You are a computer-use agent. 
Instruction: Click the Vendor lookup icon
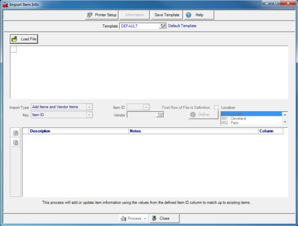160,115
